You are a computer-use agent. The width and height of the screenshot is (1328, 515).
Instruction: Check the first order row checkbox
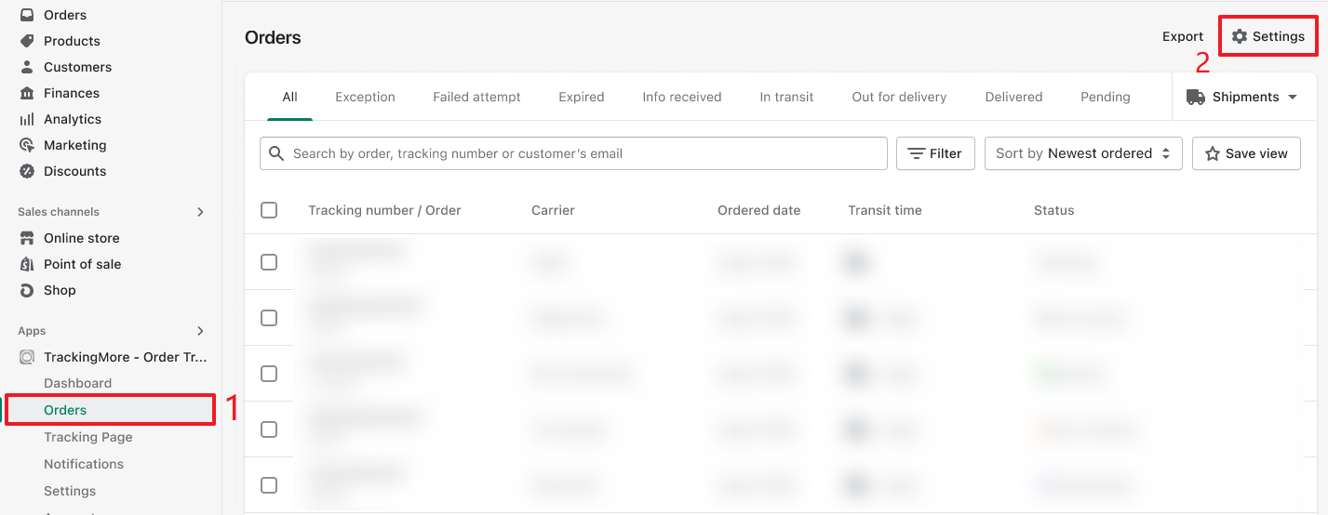click(269, 262)
